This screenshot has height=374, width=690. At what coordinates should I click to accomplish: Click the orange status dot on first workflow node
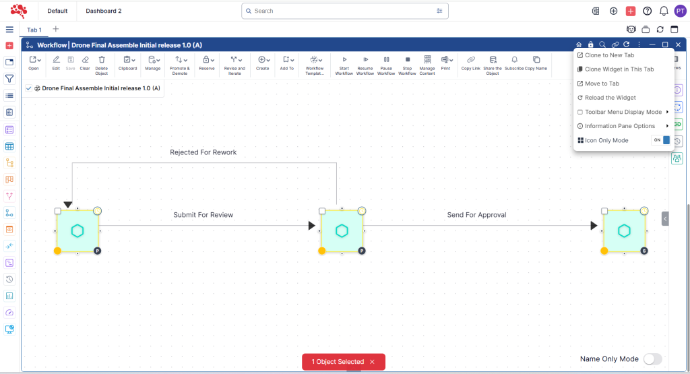coord(57,251)
